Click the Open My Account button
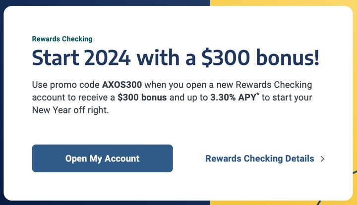 pyautogui.click(x=102, y=158)
